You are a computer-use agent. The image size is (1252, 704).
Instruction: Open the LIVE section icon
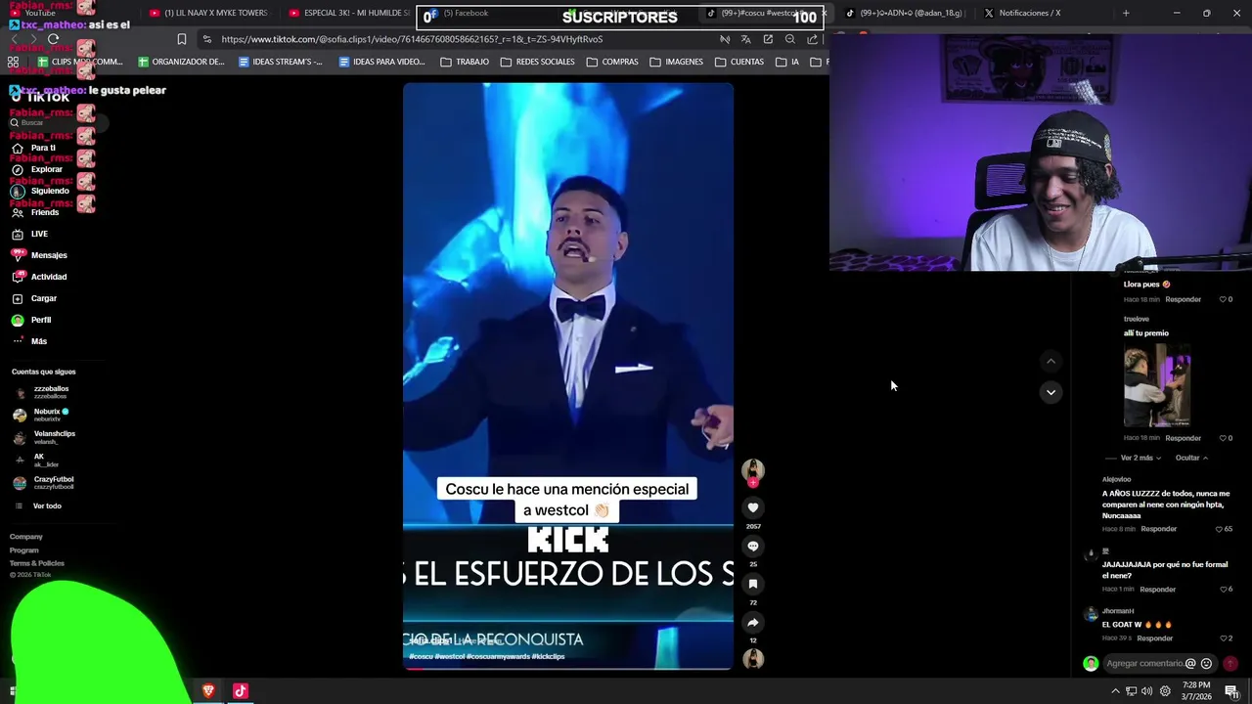18,234
